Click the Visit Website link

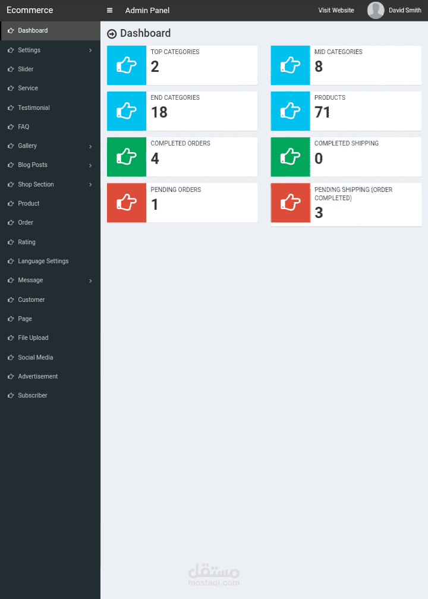point(336,10)
